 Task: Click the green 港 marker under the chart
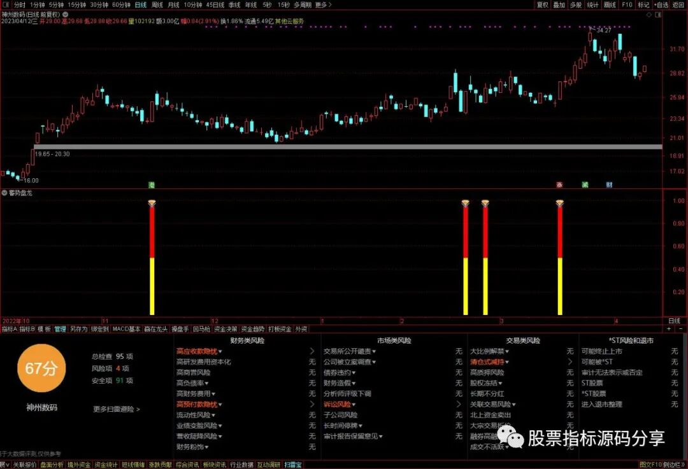(x=152, y=185)
